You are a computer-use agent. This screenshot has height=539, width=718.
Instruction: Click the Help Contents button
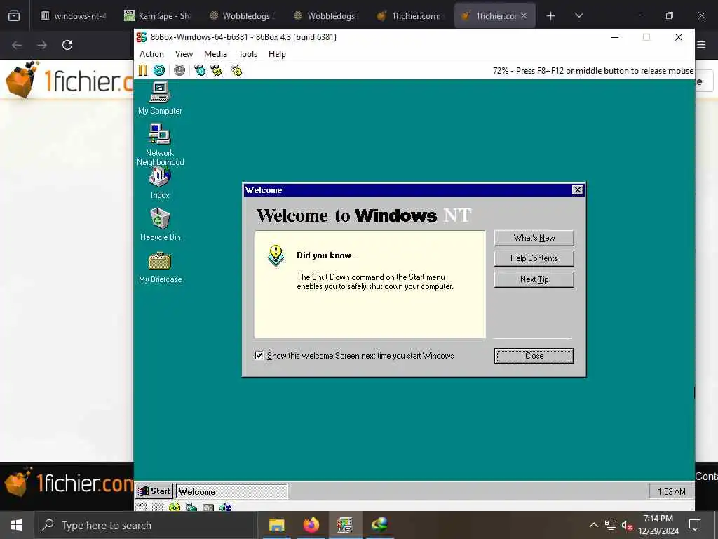534,258
